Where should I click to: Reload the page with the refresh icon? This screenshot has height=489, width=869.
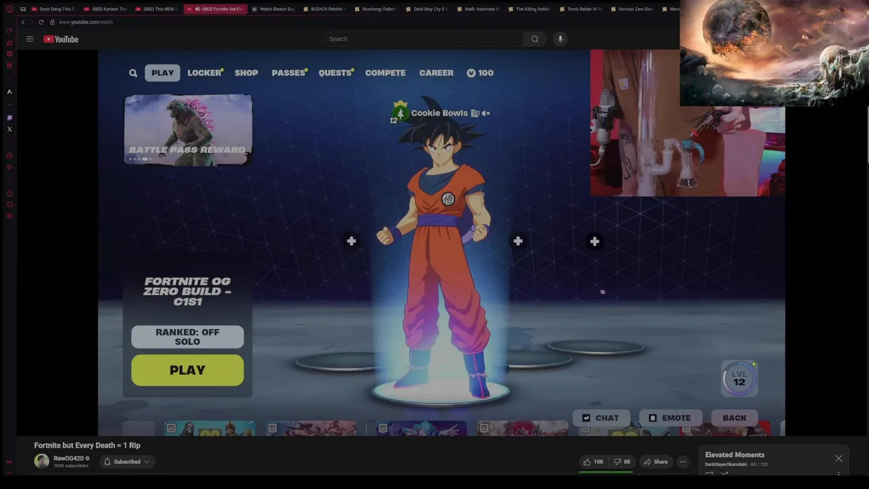(x=41, y=22)
